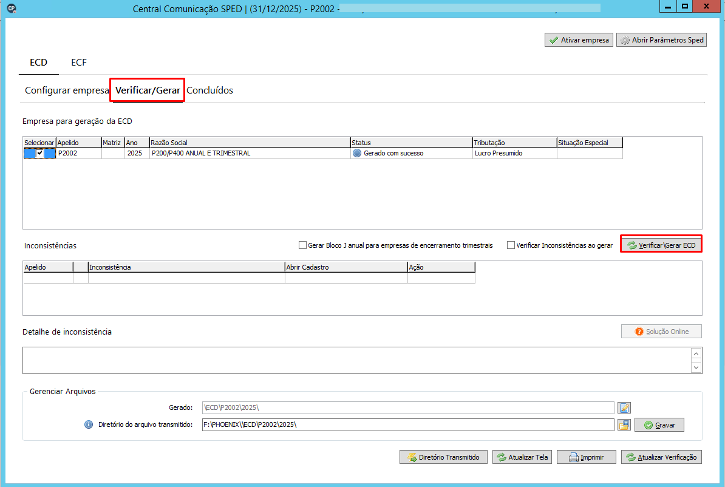Click the Inconsistência column header
Image resolution: width=725 pixels, height=487 pixels.
coord(186,267)
